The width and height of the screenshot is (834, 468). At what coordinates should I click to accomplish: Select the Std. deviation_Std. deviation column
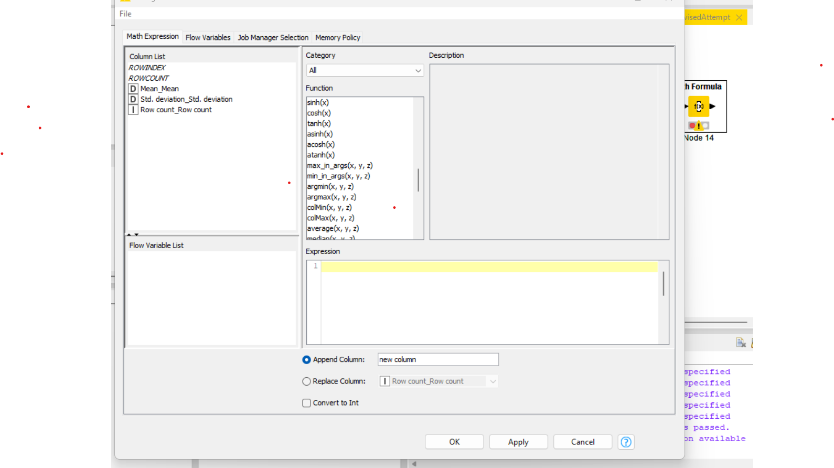coord(186,99)
